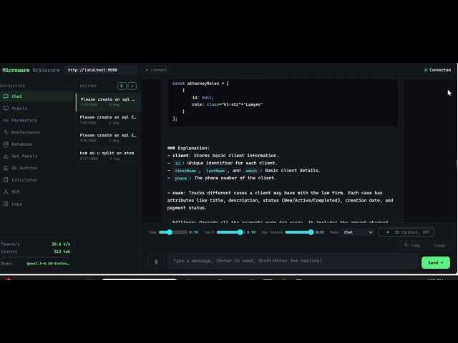
Task: Launch the EE Auditor tool
Action: pos(36,168)
